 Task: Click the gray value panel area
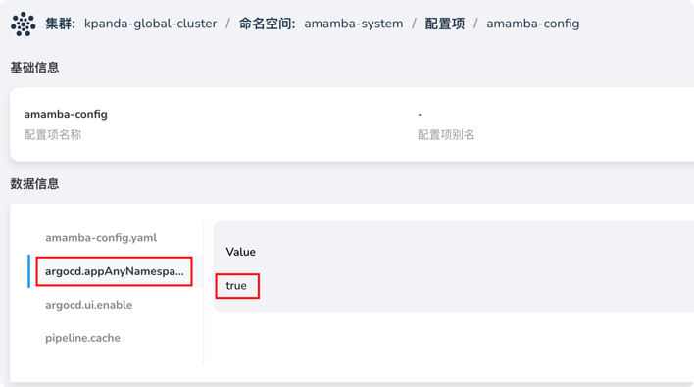453,266
